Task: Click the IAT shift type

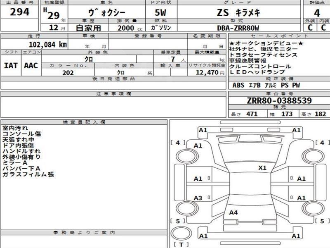Action: click(x=11, y=66)
